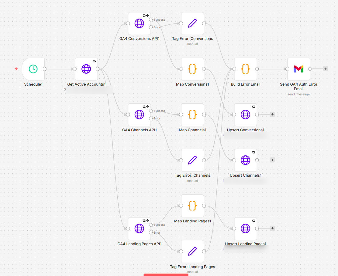This screenshot has height=276, width=338.
Task: Select the GA4 Conversions API1 node
Action: coord(139,23)
